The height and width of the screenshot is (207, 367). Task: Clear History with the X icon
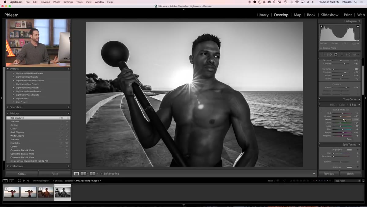[69, 113]
